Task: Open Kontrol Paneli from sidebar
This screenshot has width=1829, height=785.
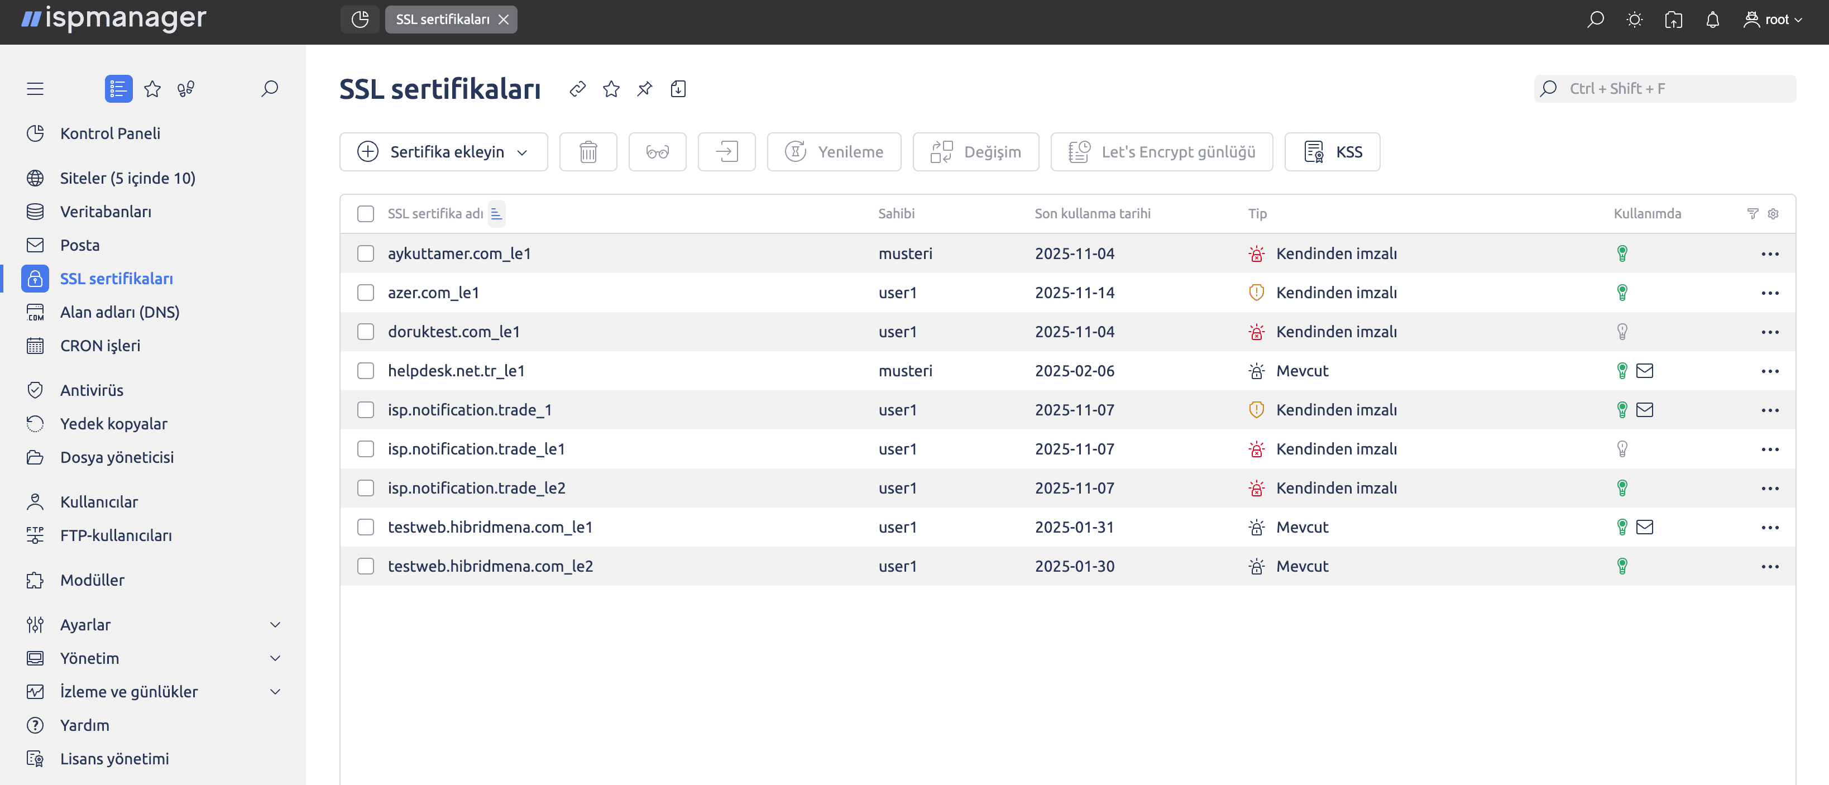Action: coord(110,133)
